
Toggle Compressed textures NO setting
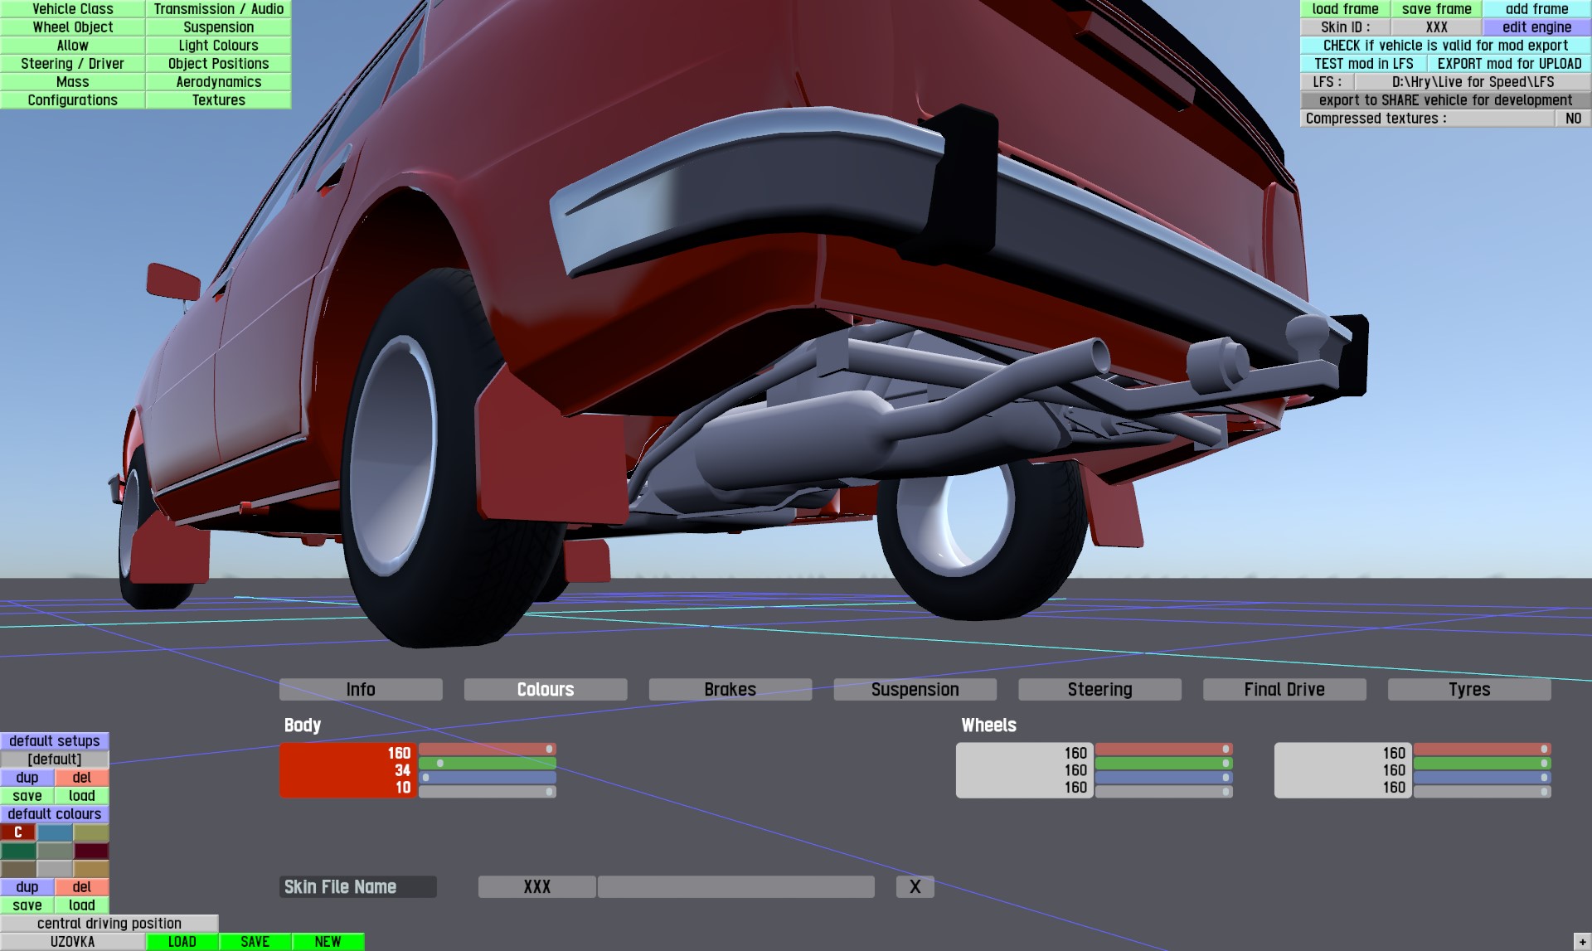pyautogui.click(x=1572, y=119)
